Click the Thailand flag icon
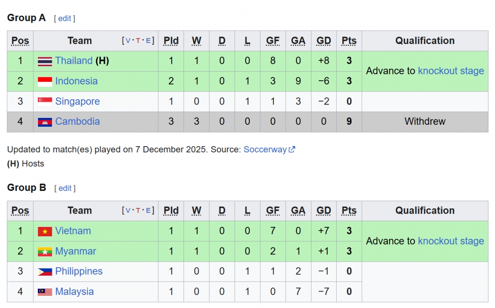The width and height of the screenshot is (495, 308). click(x=45, y=61)
